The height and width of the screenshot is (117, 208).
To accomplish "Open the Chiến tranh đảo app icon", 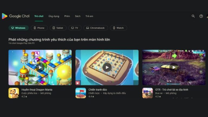I will point(81,93).
